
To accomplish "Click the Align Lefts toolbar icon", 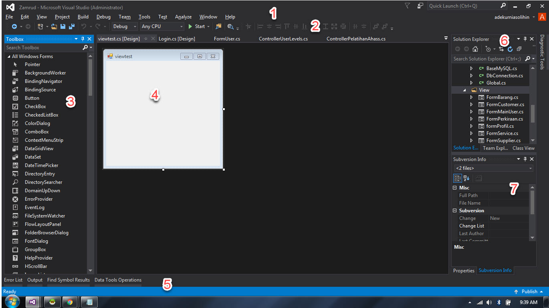I will pyautogui.click(x=260, y=26).
